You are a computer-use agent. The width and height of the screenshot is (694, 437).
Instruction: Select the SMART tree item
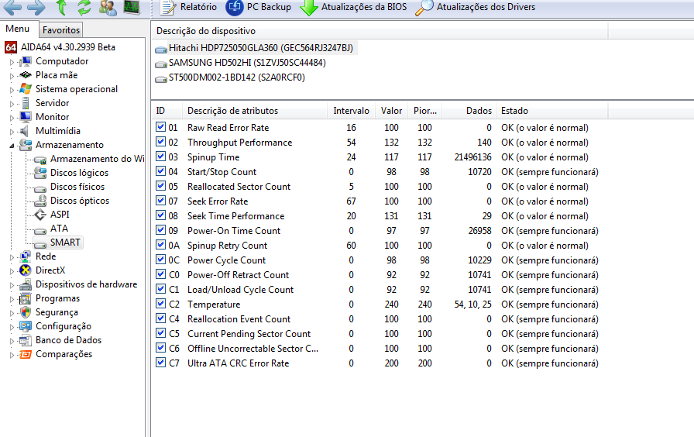(x=58, y=243)
